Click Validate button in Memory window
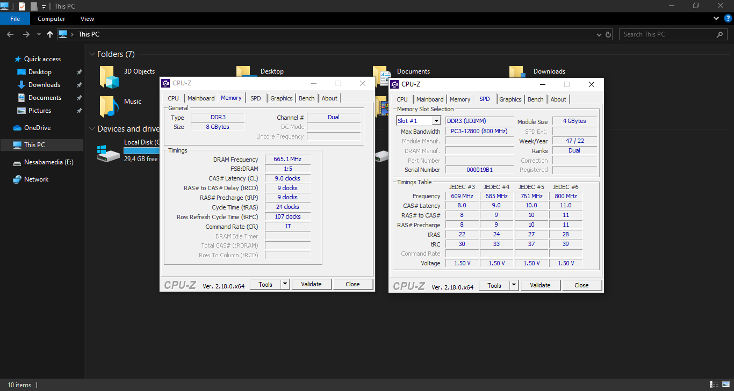The image size is (734, 391). [x=311, y=284]
